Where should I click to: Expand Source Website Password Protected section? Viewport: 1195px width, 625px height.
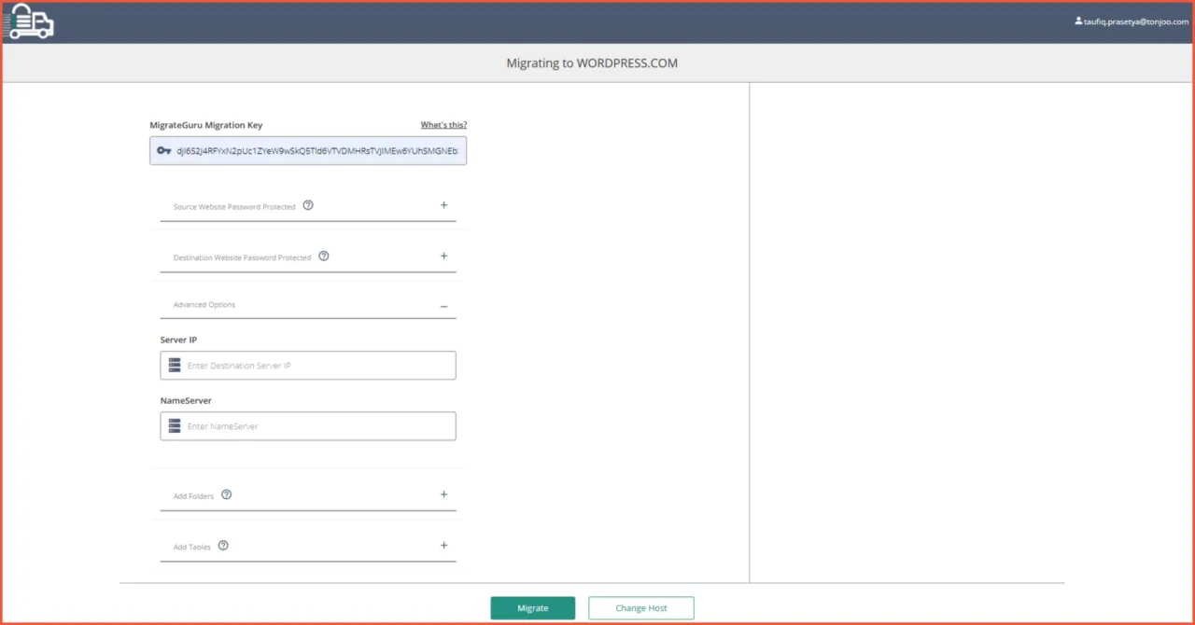[443, 205]
